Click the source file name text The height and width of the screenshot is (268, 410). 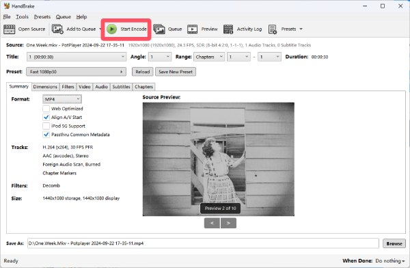click(x=75, y=45)
